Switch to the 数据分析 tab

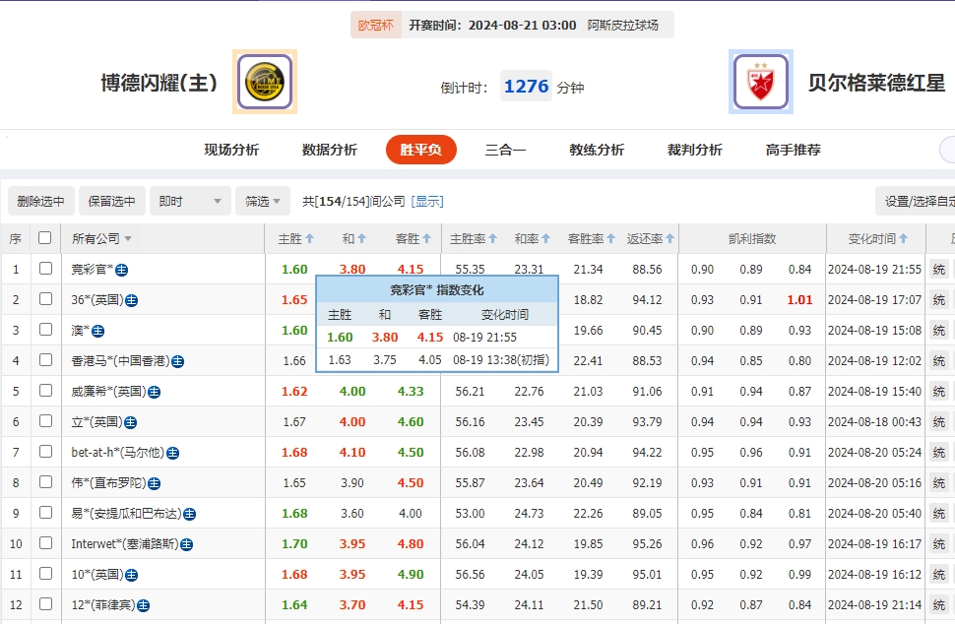coord(328,150)
